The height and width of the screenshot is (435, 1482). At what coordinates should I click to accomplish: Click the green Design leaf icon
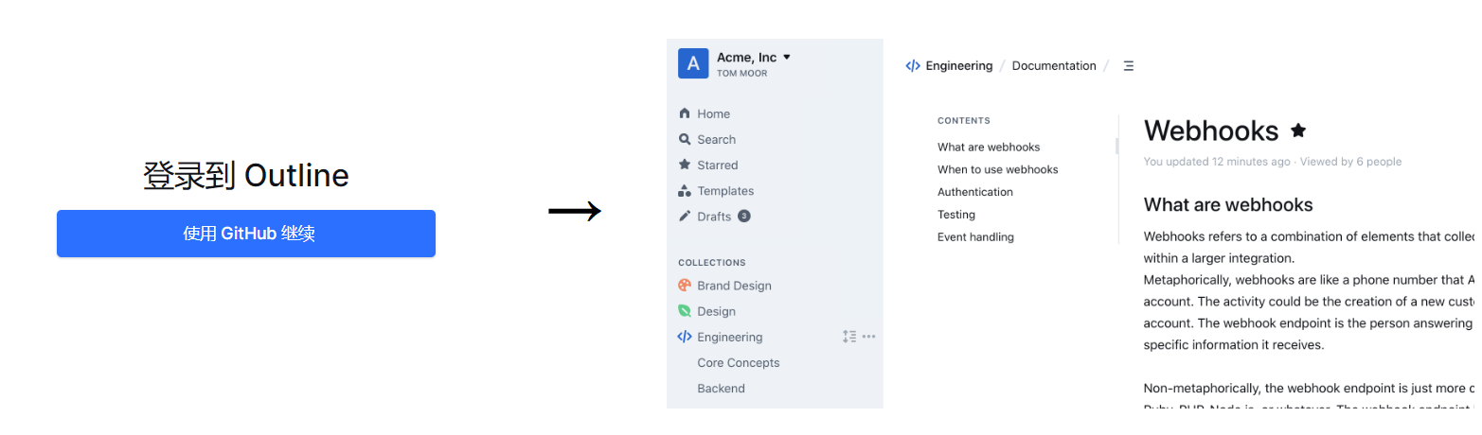point(685,310)
